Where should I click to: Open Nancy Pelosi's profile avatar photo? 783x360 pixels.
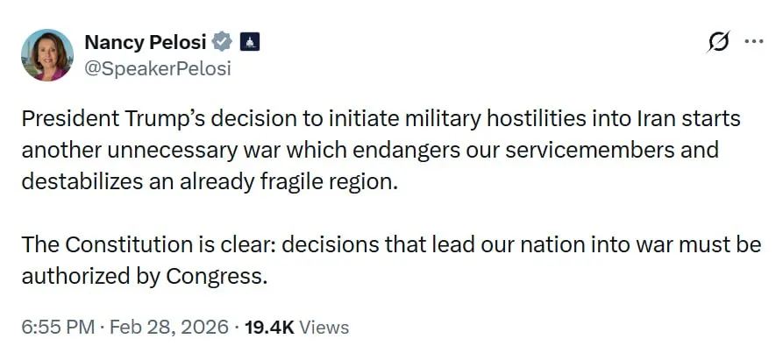pos(47,55)
